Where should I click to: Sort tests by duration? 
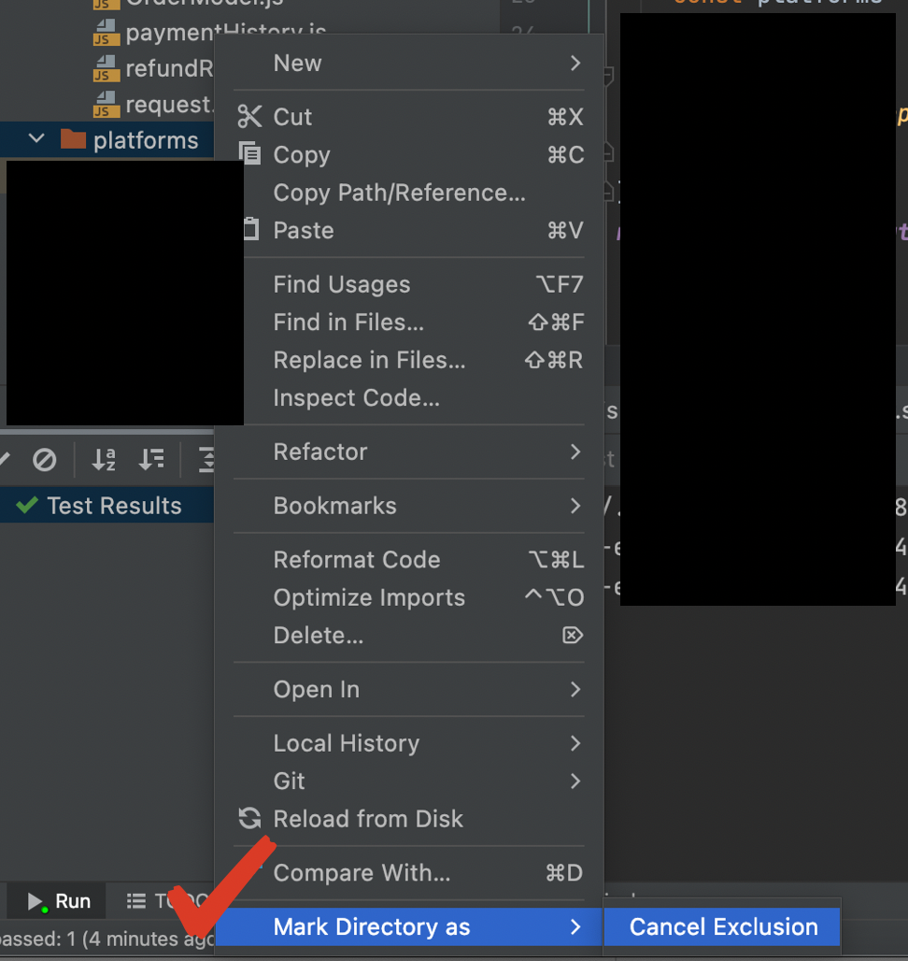[151, 460]
